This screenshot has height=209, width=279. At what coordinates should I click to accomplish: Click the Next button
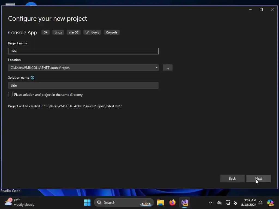pyautogui.click(x=258, y=179)
